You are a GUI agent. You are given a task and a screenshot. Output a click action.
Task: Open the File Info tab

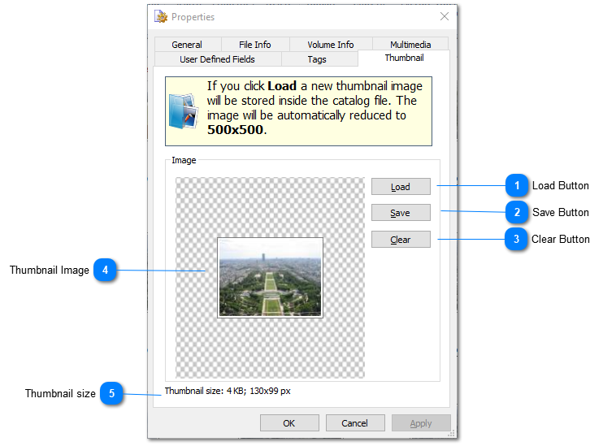(255, 45)
